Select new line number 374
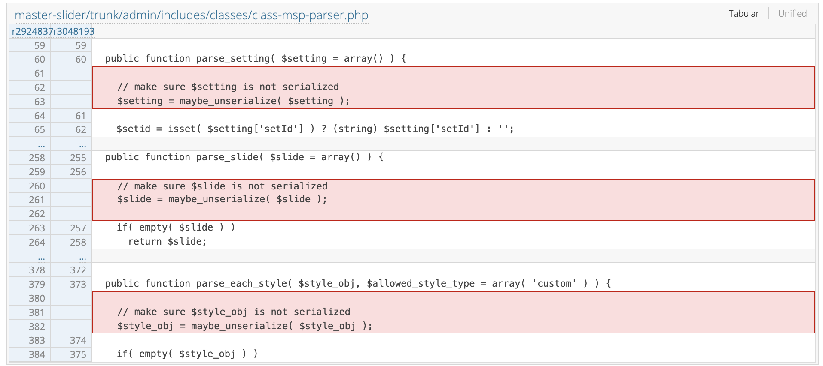 [78, 340]
